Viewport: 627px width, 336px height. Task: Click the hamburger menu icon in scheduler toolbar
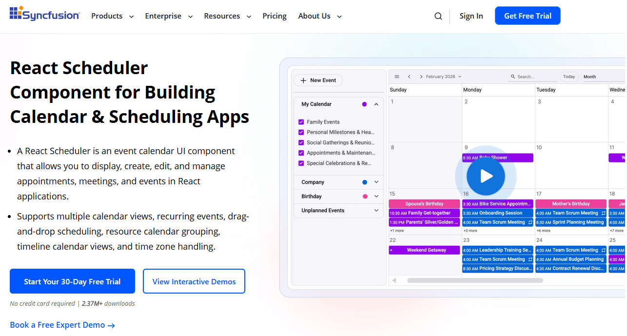pos(397,77)
